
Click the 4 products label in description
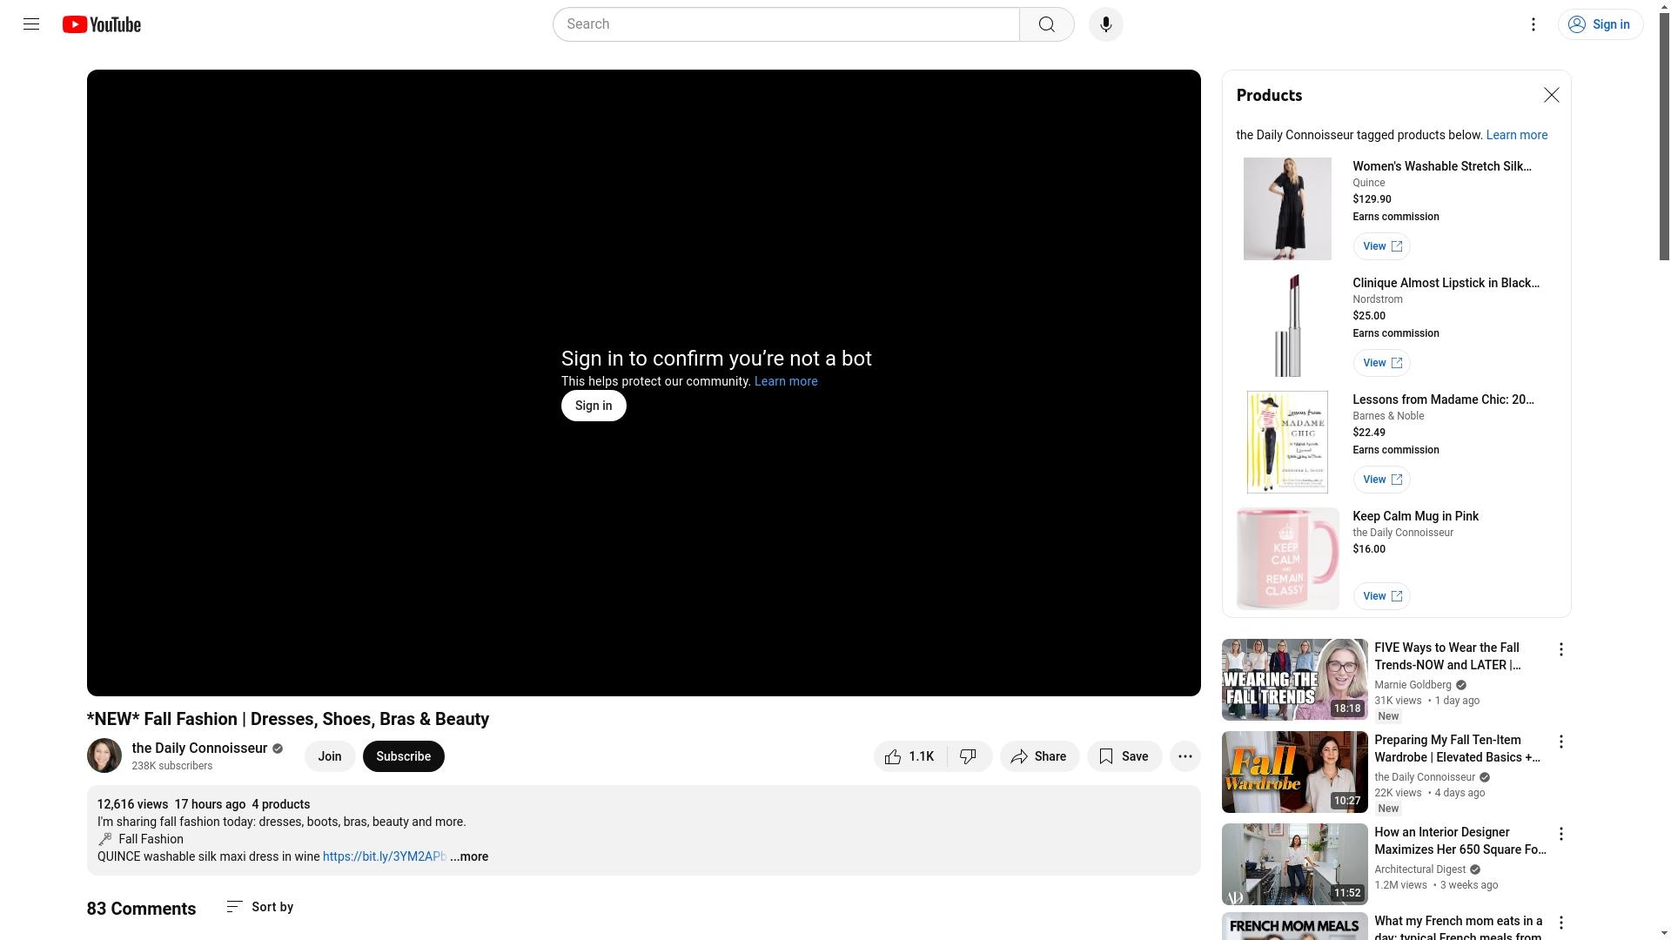click(281, 804)
